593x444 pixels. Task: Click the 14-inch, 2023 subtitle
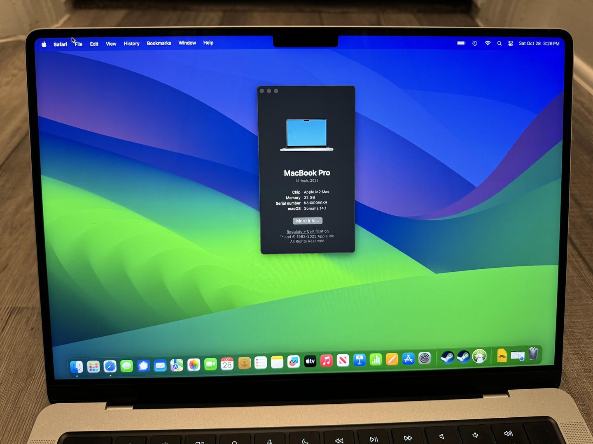[307, 180]
